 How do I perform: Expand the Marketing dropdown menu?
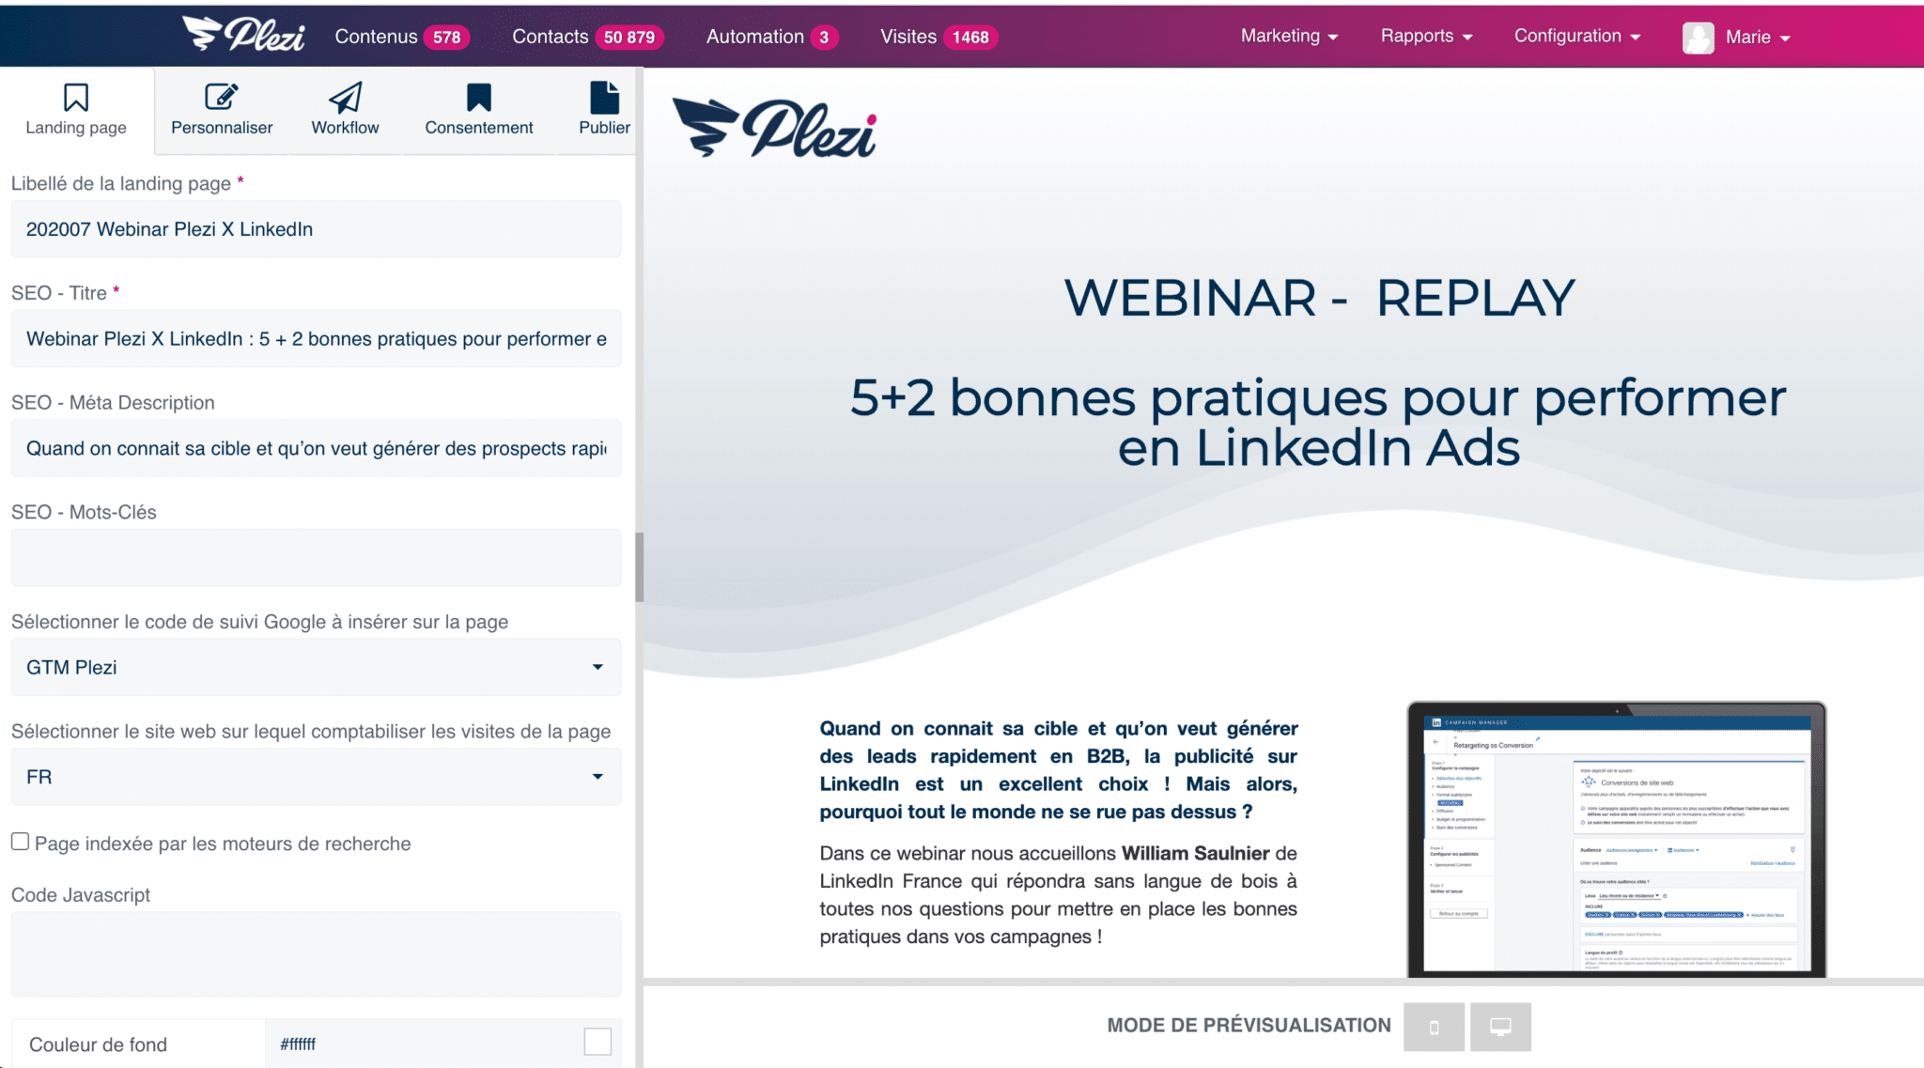(x=1289, y=36)
